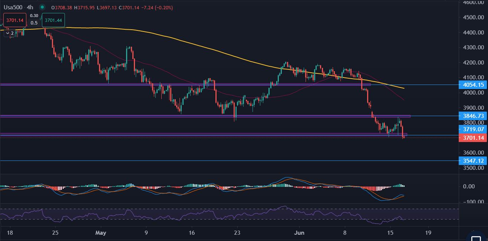This screenshot has width=488, height=241.
Task: Click the 4200.00 level on price scale
Action: click(473, 63)
